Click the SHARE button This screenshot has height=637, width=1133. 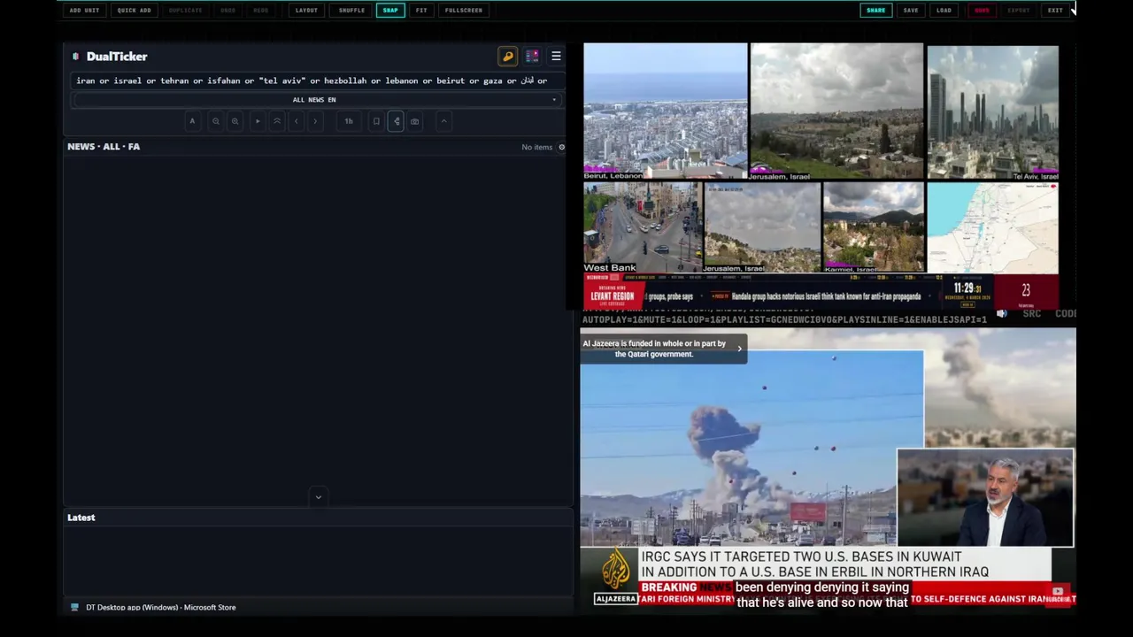click(x=875, y=11)
